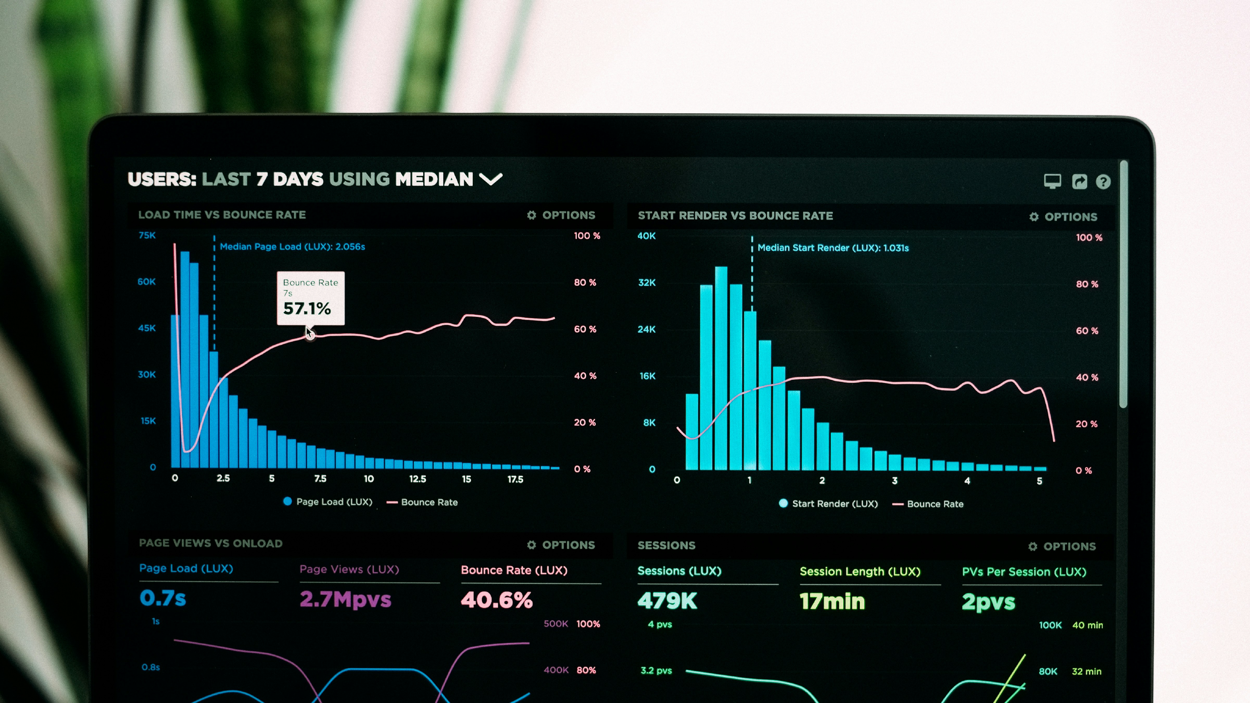The width and height of the screenshot is (1250, 703).
Task: Toggle Start Render (LUX) legend item
Action: 828,503
